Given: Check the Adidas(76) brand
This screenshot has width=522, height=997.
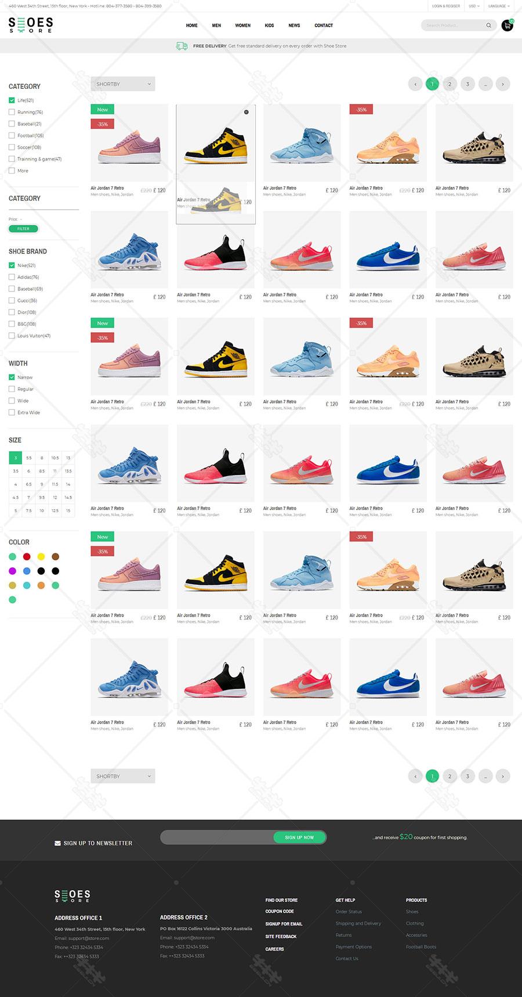Looking at the screenshot, I should [12, 277].
